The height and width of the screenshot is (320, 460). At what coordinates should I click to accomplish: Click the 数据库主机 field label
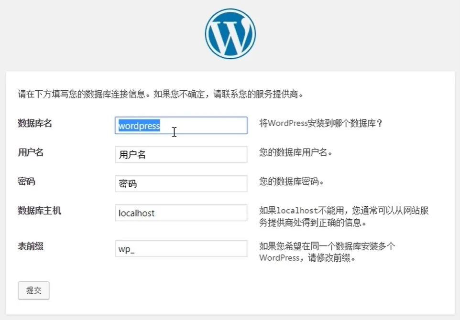(39, 211)
